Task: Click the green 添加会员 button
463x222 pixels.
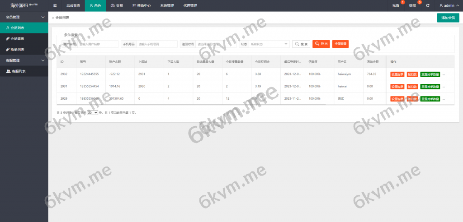Action: (448, 18)
